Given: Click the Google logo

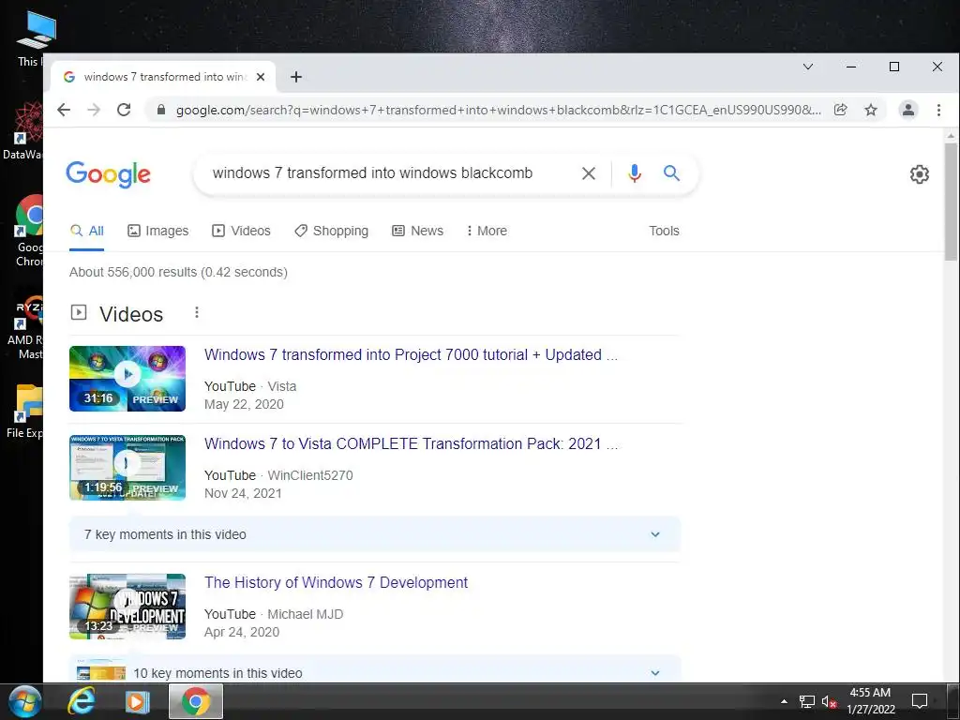Looking at the screenshot, I should (x=109, y=174).
